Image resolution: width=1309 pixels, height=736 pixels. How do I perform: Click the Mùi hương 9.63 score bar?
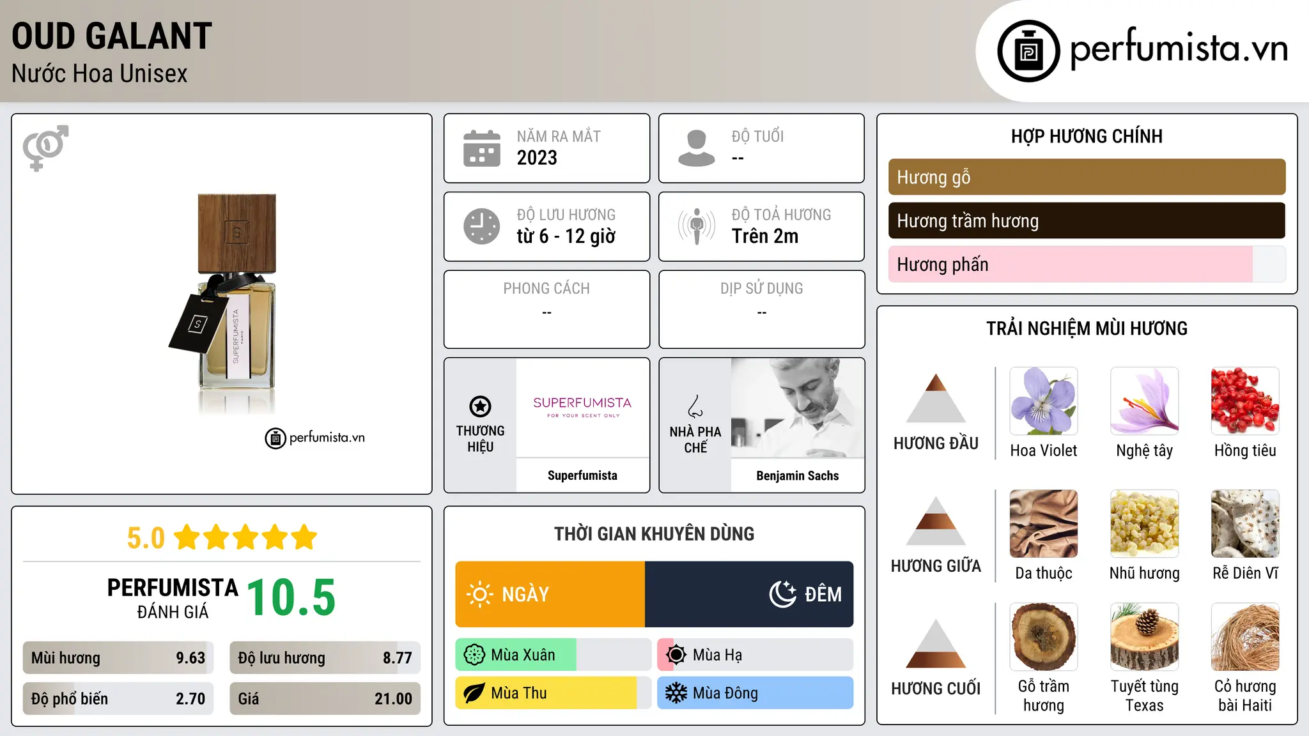click(x=118, y=658)
